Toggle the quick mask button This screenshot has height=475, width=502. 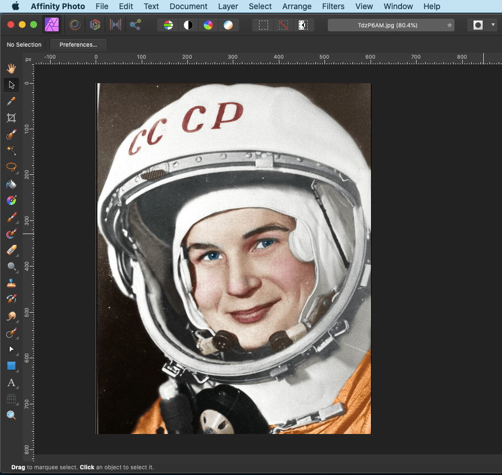coord(478,25)
